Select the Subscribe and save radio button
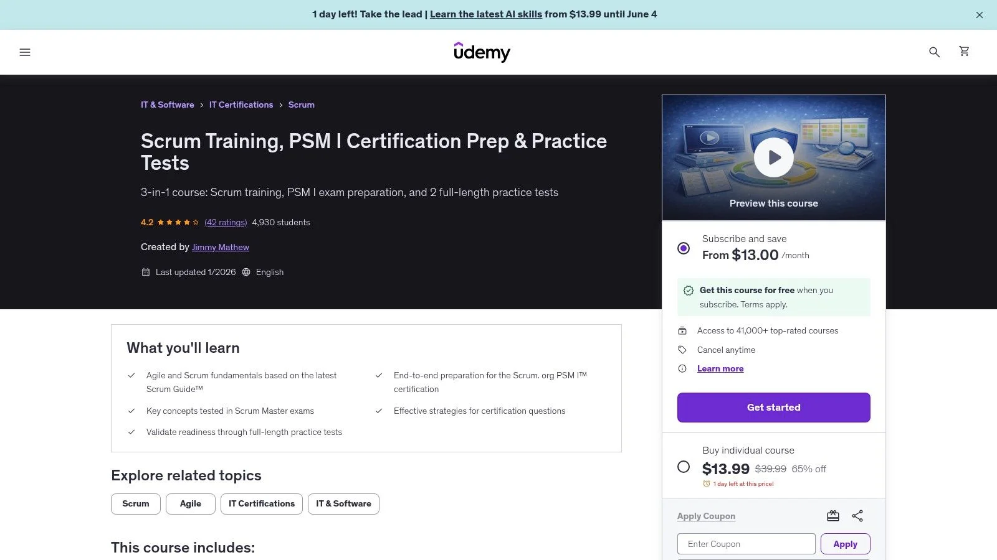This screenshot has height=560, width=997. [x=684, y=248]
